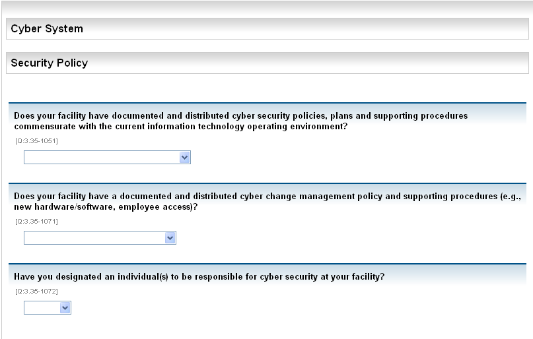
Task: Click the designated individual cyber security question text
Action: point(199,277)
